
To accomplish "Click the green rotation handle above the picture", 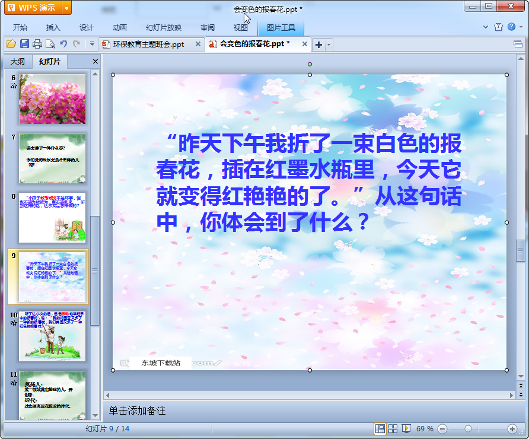I will pyautogui.click(x=310, y=64).
